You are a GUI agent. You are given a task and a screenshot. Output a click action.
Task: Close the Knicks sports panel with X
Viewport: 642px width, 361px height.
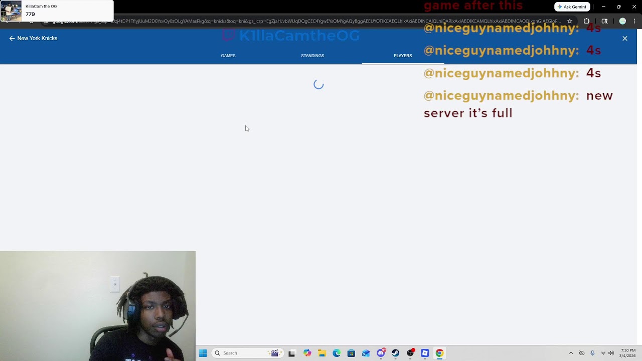(x=625, y=38)
